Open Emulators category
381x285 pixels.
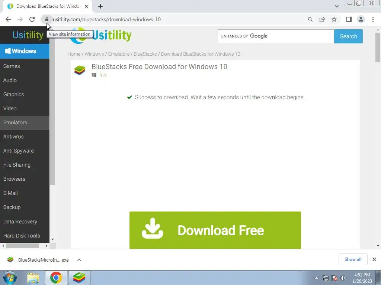coord(25,122)
